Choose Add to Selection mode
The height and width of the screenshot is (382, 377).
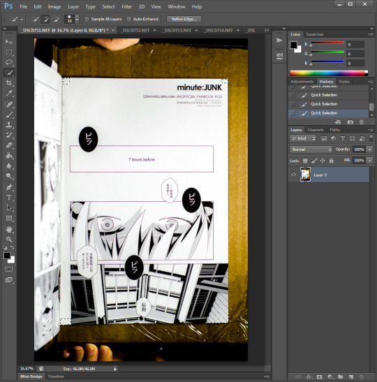pos(45,19)
